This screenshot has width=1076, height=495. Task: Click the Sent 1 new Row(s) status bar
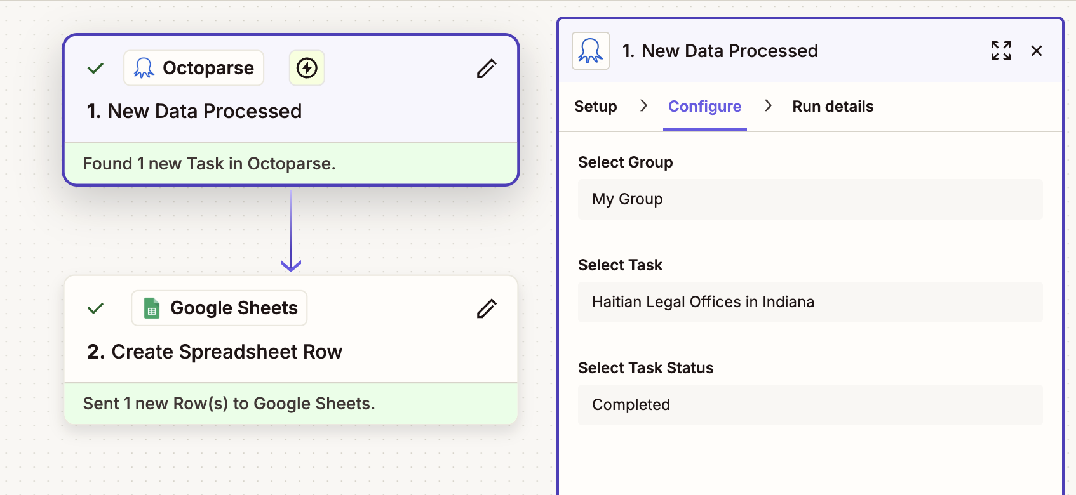pos(291,404)
